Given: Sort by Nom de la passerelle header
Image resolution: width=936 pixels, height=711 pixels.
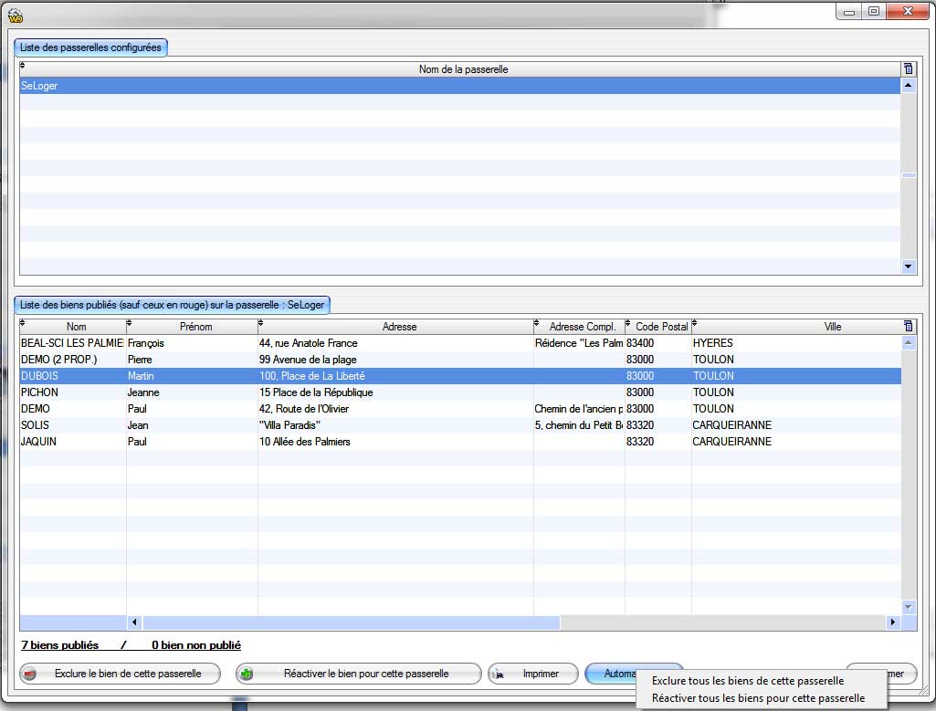Looking at the screenshot, I should (463, 69).
